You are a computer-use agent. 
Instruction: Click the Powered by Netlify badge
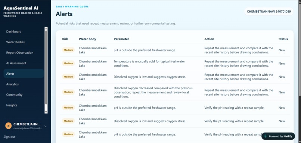278,136
